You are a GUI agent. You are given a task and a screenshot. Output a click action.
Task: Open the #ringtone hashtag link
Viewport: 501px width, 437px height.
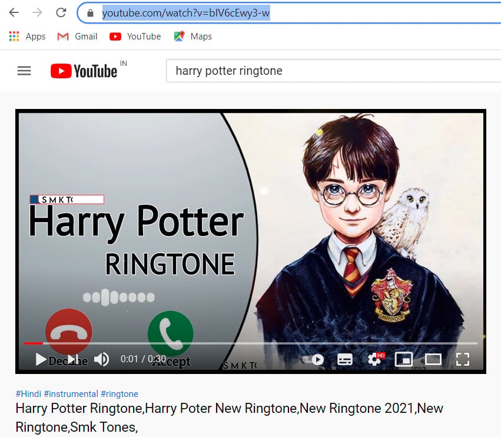click(x=120, y=394)
